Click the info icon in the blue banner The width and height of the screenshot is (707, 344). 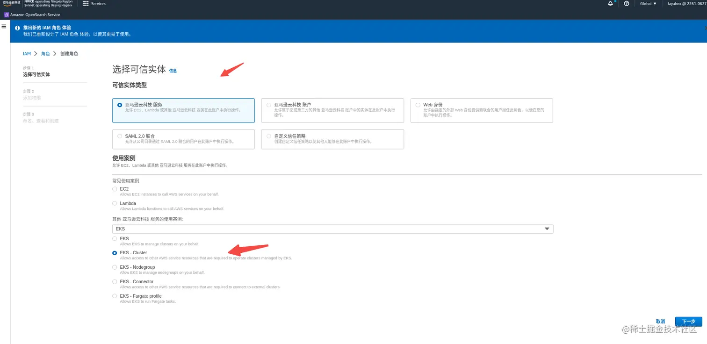point(18,28)
